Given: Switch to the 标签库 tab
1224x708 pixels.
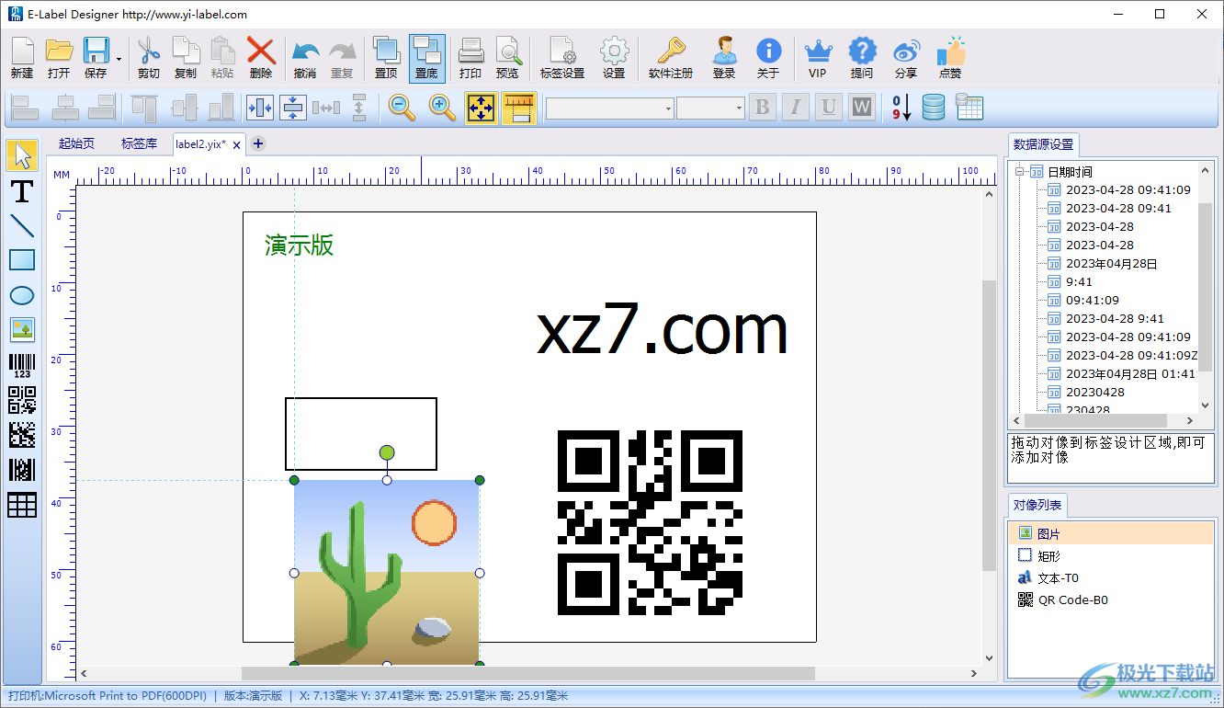Looking at the screenshot, I should (x=139, y=143).
